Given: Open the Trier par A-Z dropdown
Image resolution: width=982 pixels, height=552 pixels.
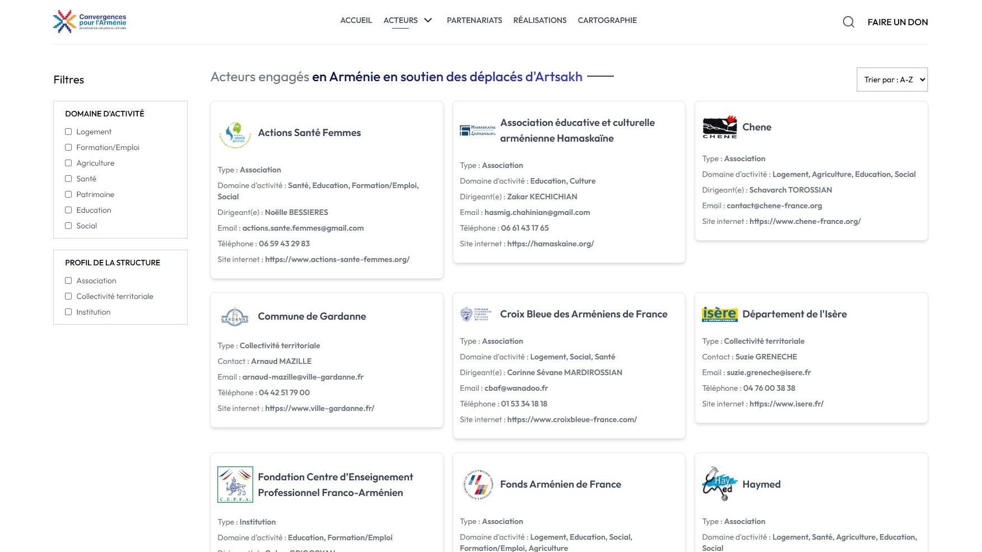Looking at the screenshot, I should pos(892,79).
